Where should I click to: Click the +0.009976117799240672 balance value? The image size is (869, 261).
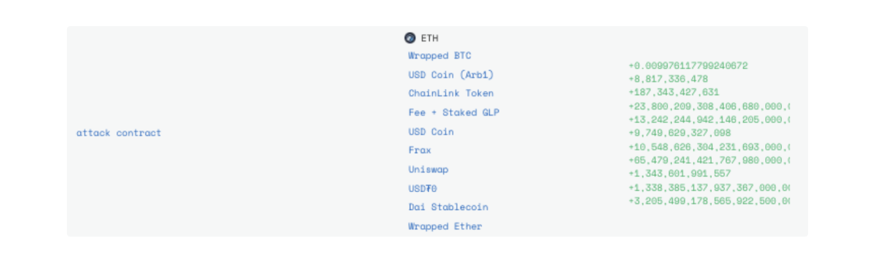tap(688, 66)
